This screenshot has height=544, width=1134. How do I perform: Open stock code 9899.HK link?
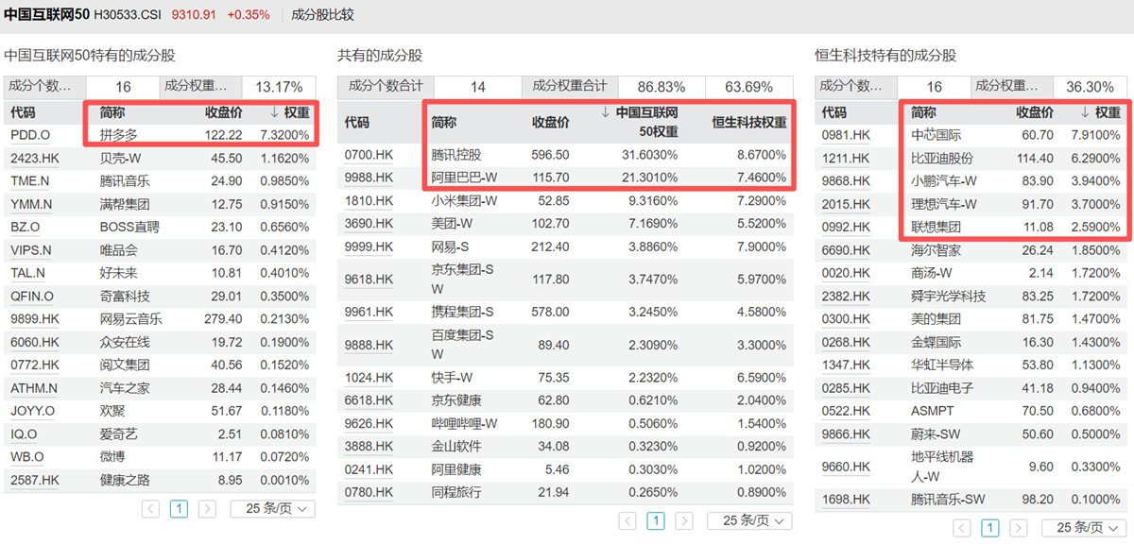coord(34,319)
